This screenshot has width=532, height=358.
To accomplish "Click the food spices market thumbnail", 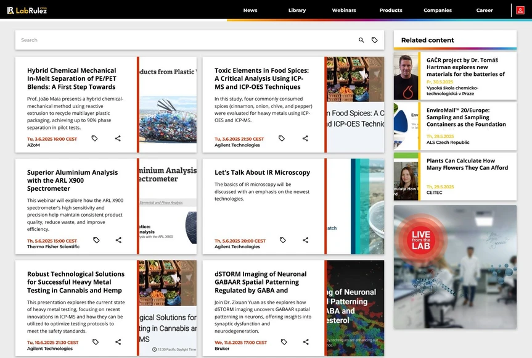I will click(x=356, y=104).
